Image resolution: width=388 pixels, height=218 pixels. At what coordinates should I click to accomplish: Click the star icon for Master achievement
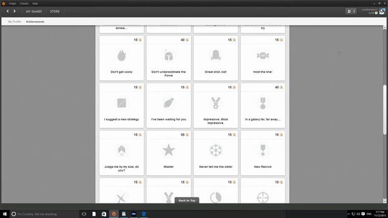tap(169, 150)
